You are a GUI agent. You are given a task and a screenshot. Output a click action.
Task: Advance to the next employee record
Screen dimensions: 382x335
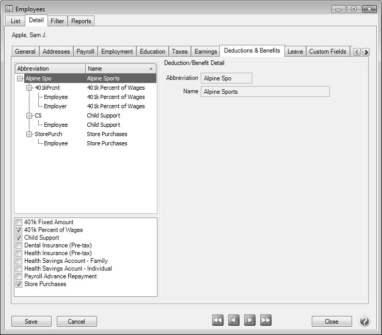(x=250, y=321)
